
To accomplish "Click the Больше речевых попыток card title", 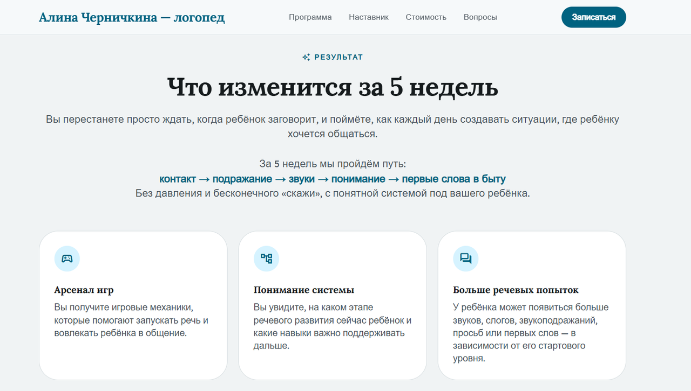I will [x=516, y=290].
